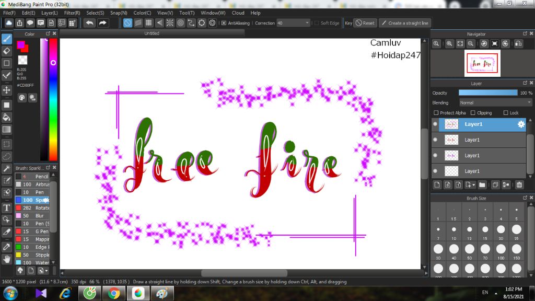Select the Gradient tool
Image resolution: width=535 pixels, height=301 pixels.
point(6,130)
